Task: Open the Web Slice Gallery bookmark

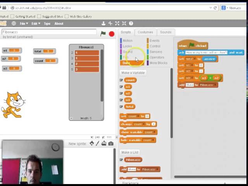Action: coord(78,16)
